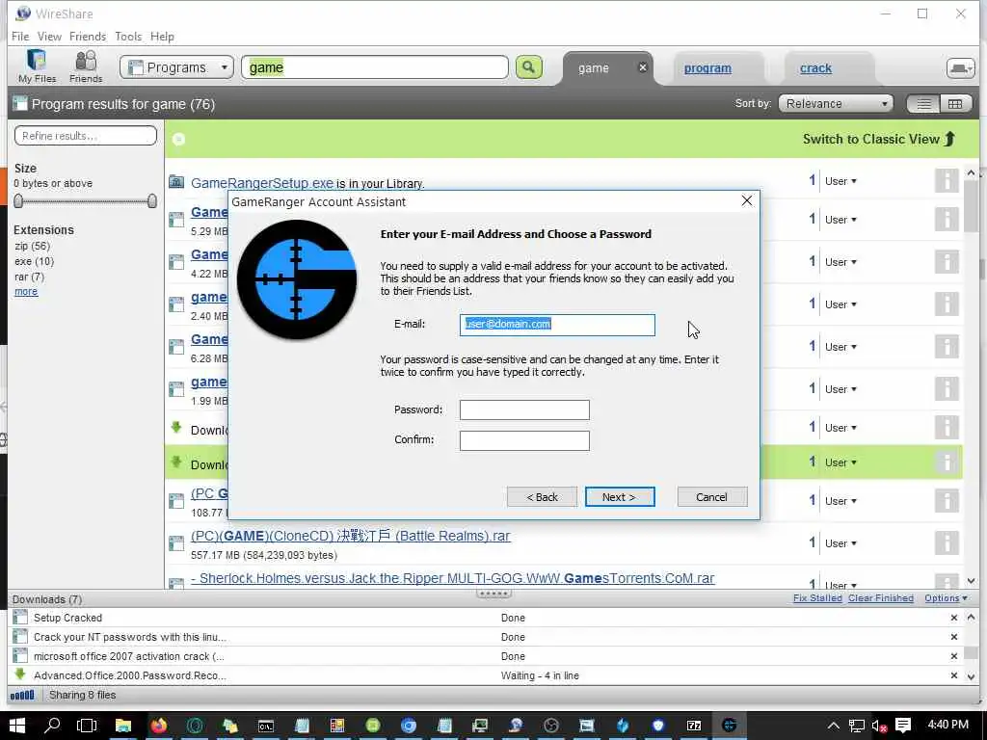Show hidden system tray icons
Viewport: 987px width, 740px height.
click(x=833, y=726)
